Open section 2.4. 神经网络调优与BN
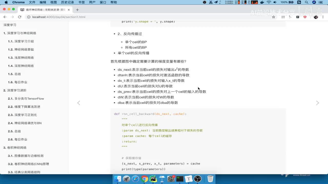 pyautogui.click(x=25, y=123)
